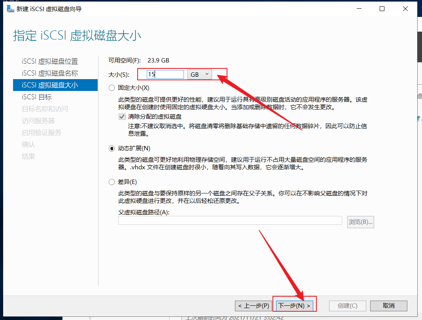Select the 差异(E) radio button
422x320 pixels.
[x=112, y=182]
